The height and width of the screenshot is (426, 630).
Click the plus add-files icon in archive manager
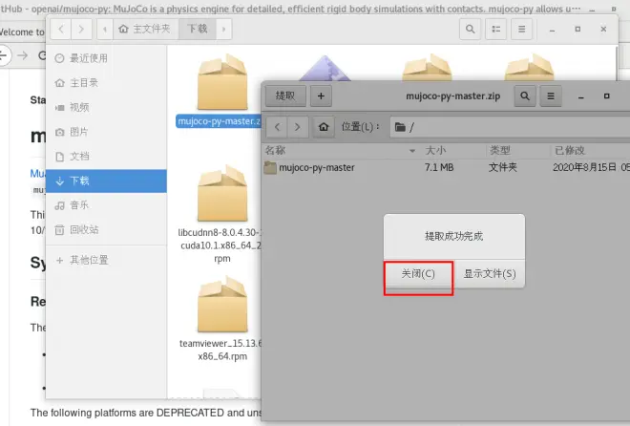[x=321, y=96]
